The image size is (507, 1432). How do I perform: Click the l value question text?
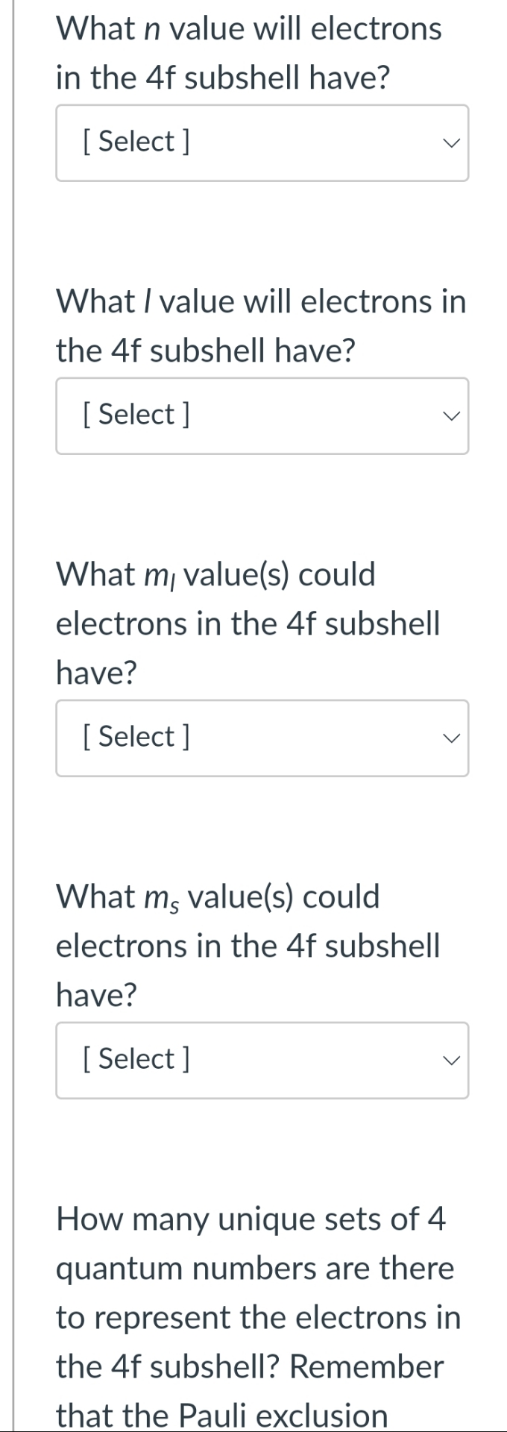point(261,324)
